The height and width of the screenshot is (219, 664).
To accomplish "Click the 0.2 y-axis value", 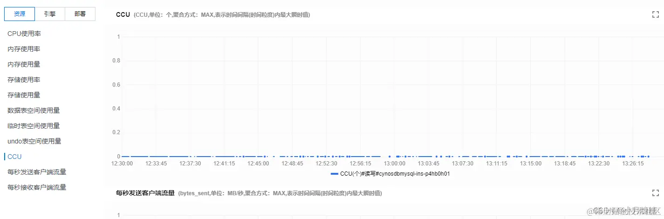I will (116, 132).
